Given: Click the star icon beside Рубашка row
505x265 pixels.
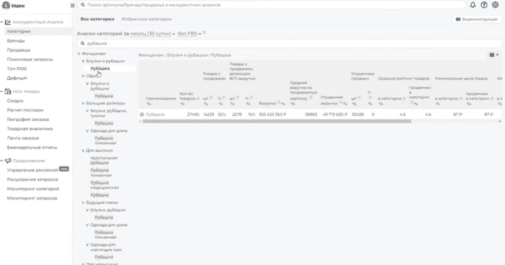Looking at the screenshot, I should (x=142, y=114).
